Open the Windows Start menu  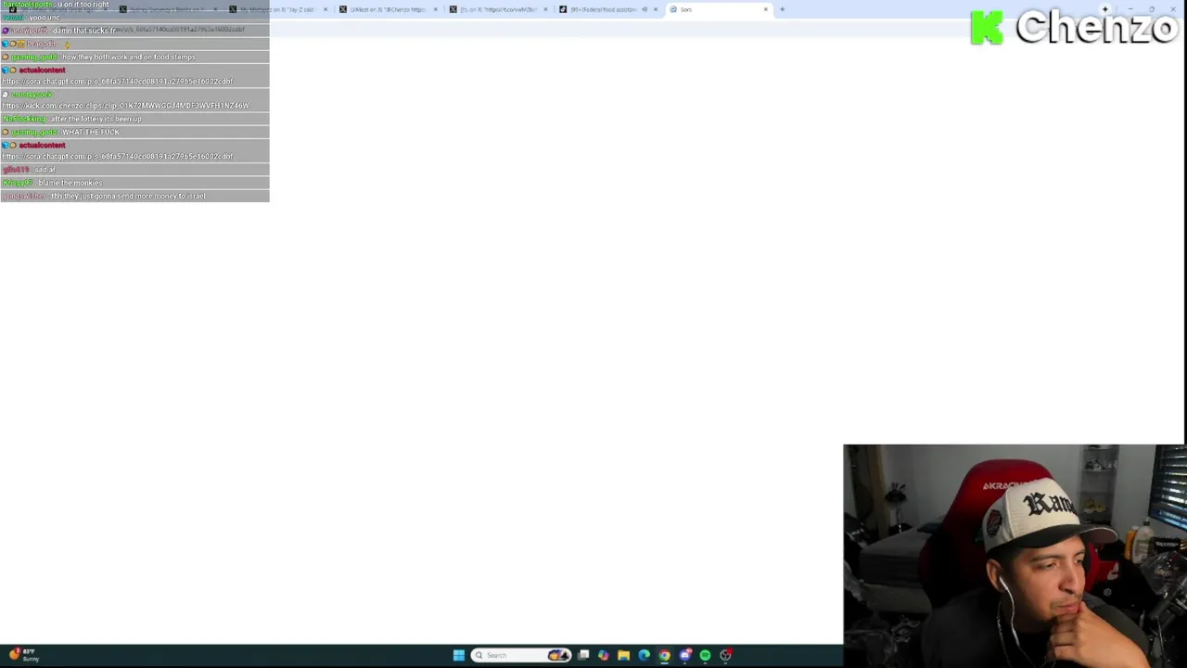(x=458, y=655)
